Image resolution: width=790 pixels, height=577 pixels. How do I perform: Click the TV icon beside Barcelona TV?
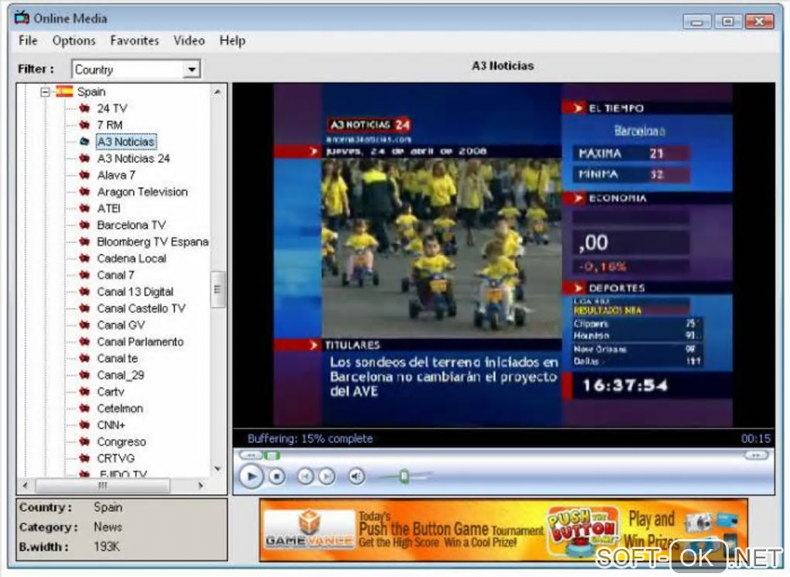(x=84, y=225)
